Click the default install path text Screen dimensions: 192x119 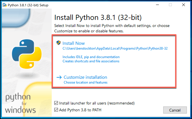(115, 48)
